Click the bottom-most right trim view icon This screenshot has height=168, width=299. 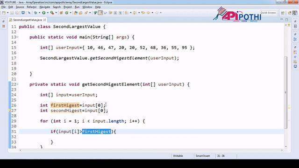coord(295,66)
